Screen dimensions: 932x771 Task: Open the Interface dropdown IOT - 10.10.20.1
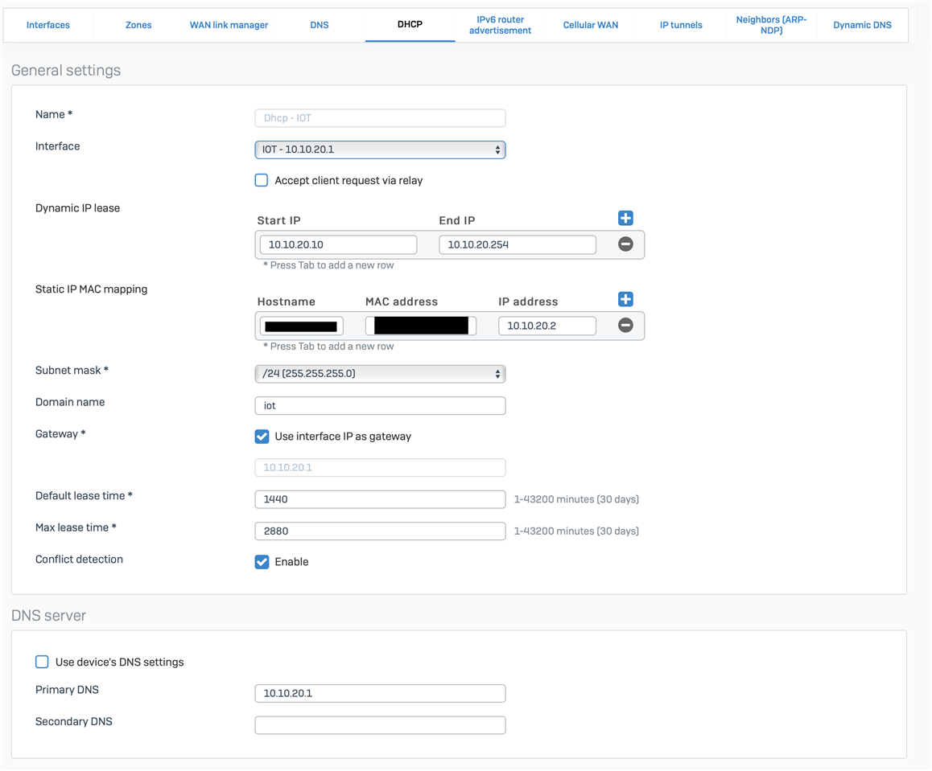coord(381,150)
